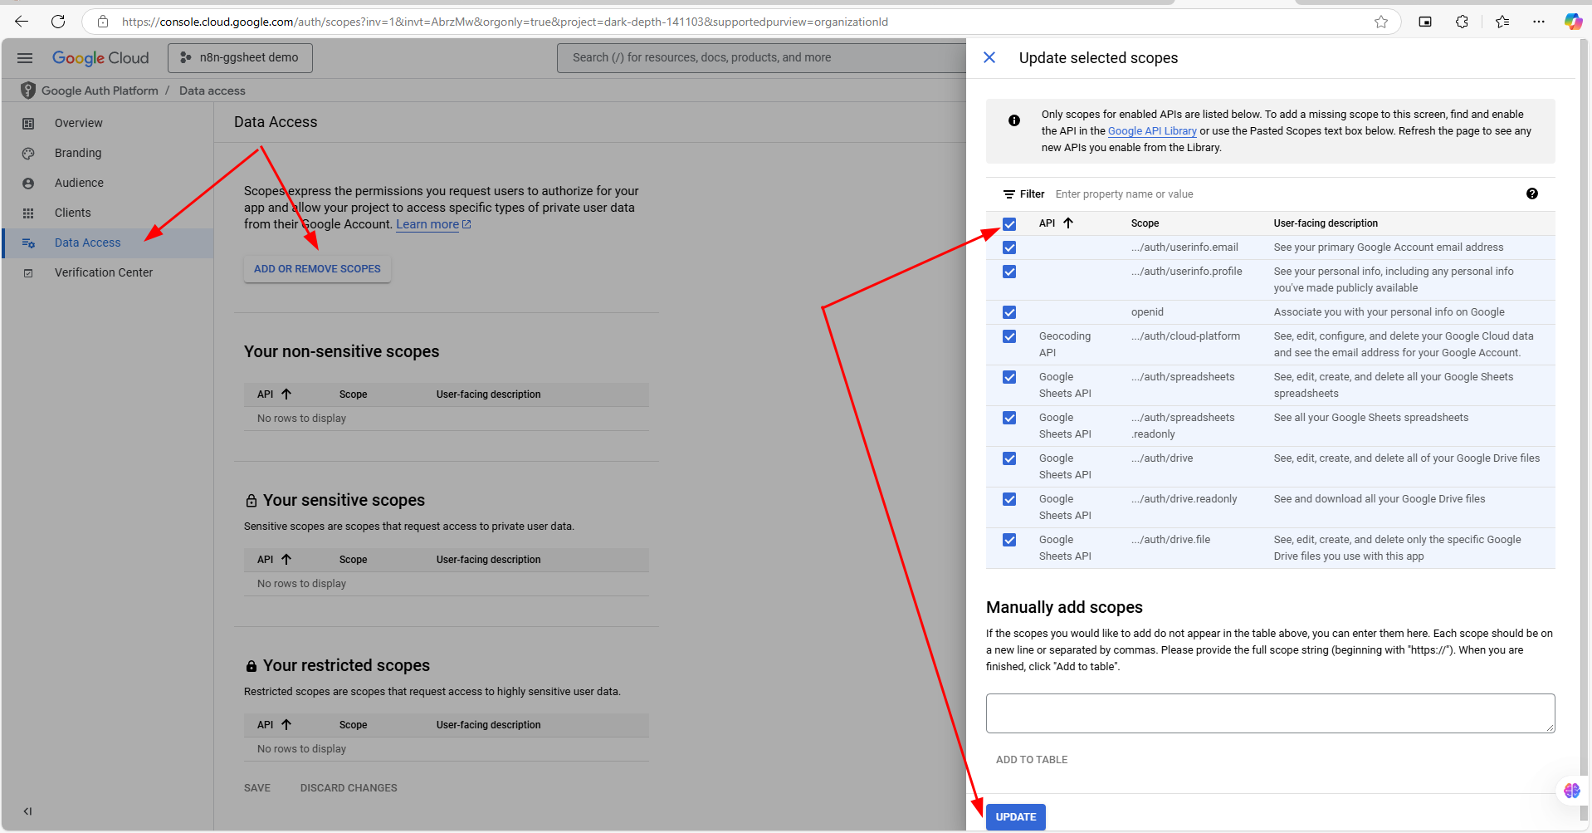Click User-facing description header in update panel
The width and height of the screenshot is (1592, 833).
(1326, 223)
